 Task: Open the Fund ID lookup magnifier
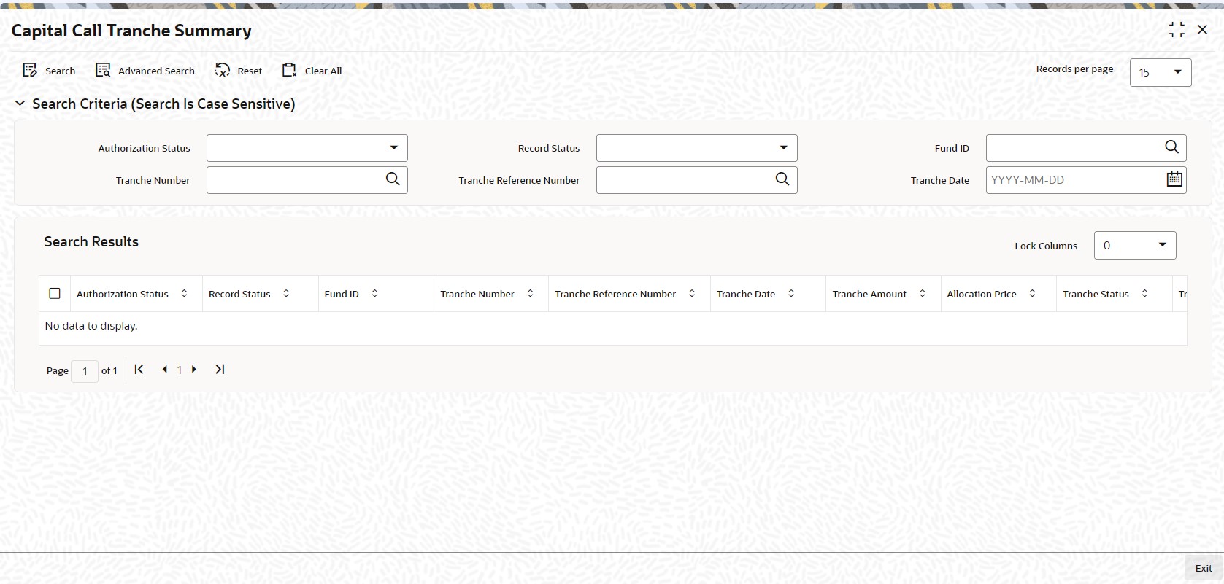click(1171, 147)
